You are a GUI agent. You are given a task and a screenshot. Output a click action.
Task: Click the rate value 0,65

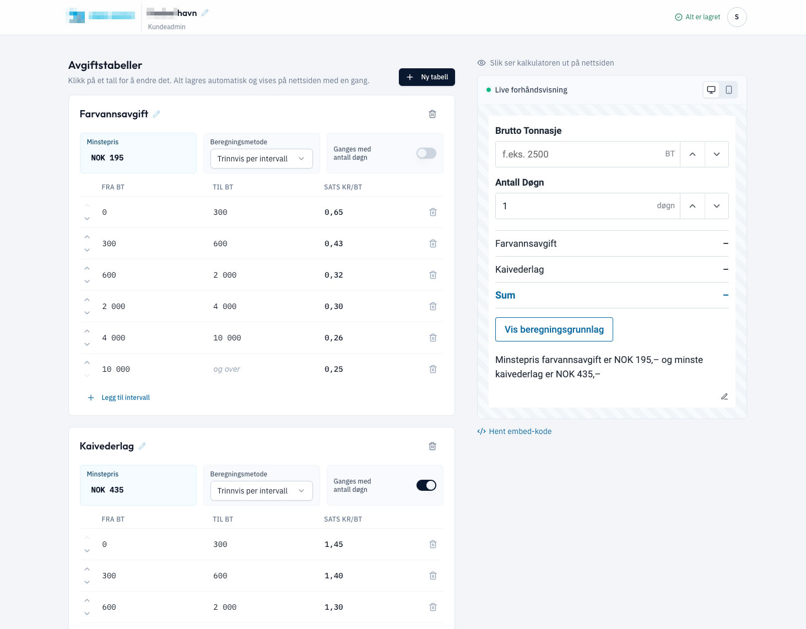coord(334,212)
